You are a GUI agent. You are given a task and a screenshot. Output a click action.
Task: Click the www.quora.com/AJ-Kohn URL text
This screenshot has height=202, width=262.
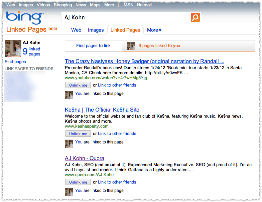point(89,175)
